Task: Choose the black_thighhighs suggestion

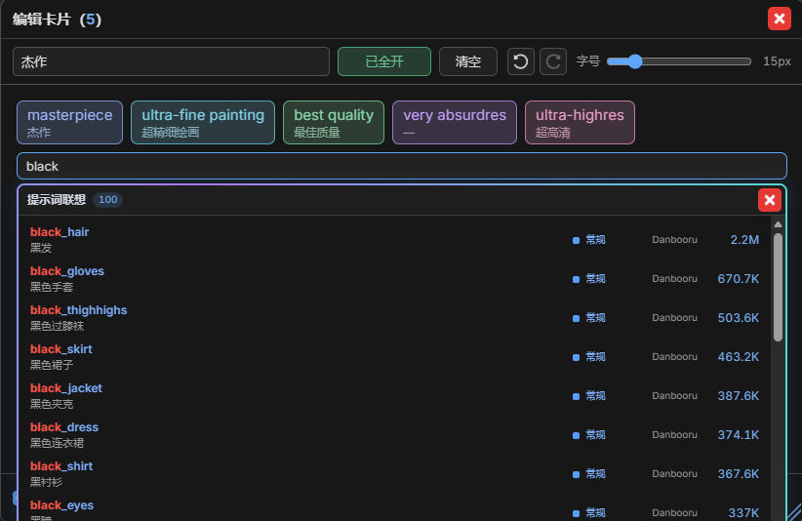Action: pos(394,317)
